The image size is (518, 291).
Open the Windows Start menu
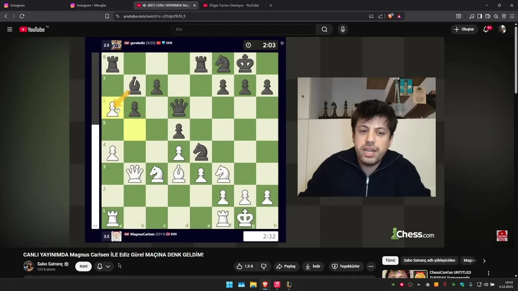pyautogui.click(x=229, y=285)
